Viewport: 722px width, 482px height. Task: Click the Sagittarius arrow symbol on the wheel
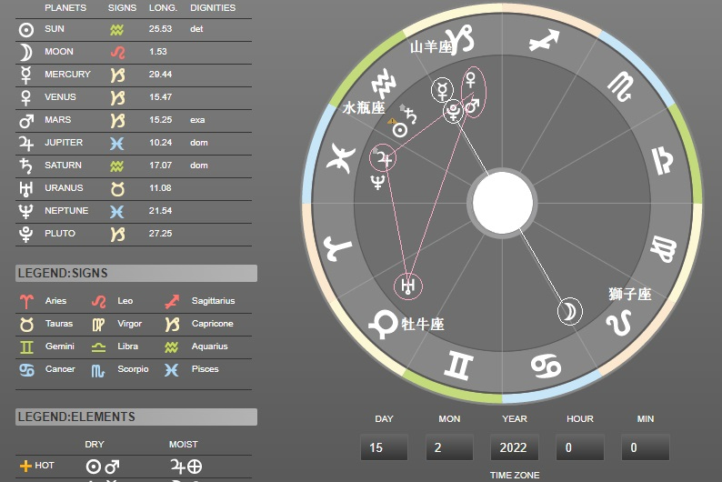(546, 39)
